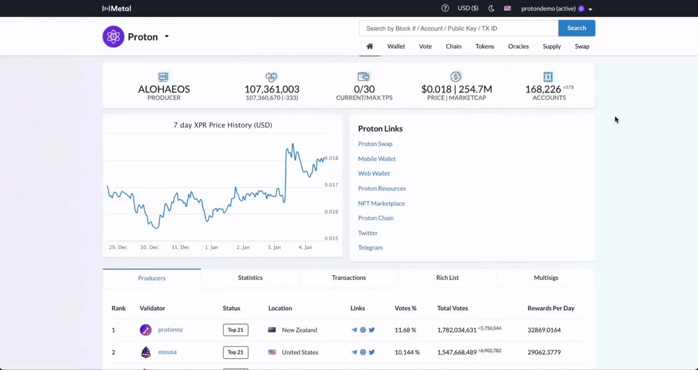Click the Rewards Per Day column header

[551, 308]
